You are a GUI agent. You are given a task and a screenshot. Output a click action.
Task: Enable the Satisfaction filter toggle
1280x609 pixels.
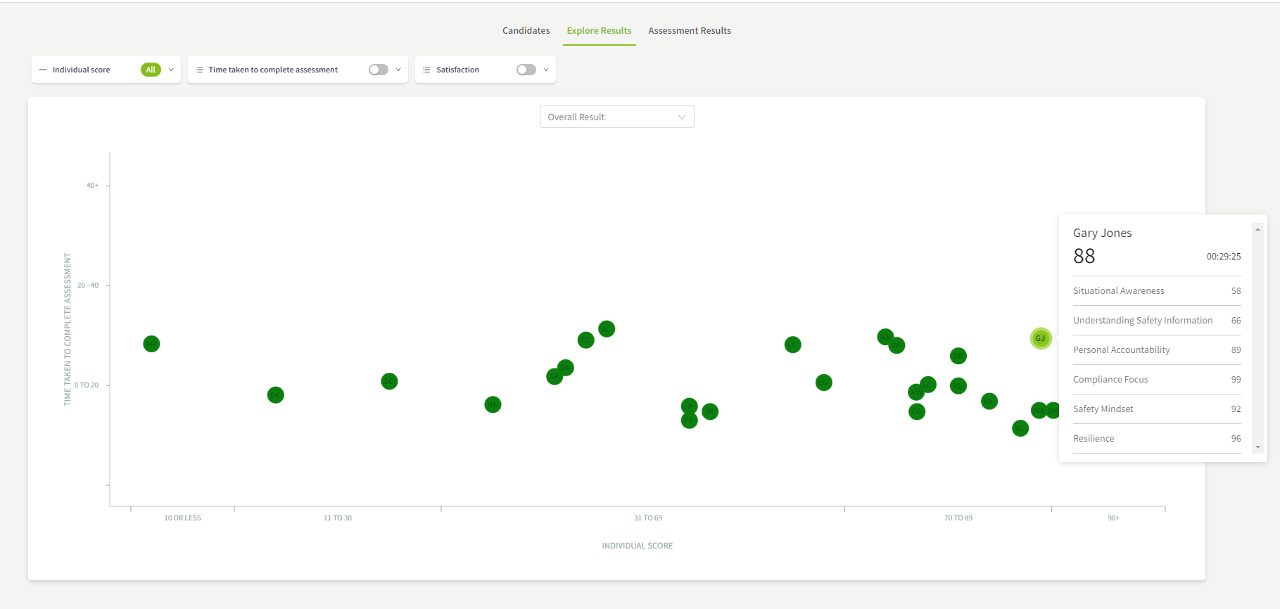(526, 70)
